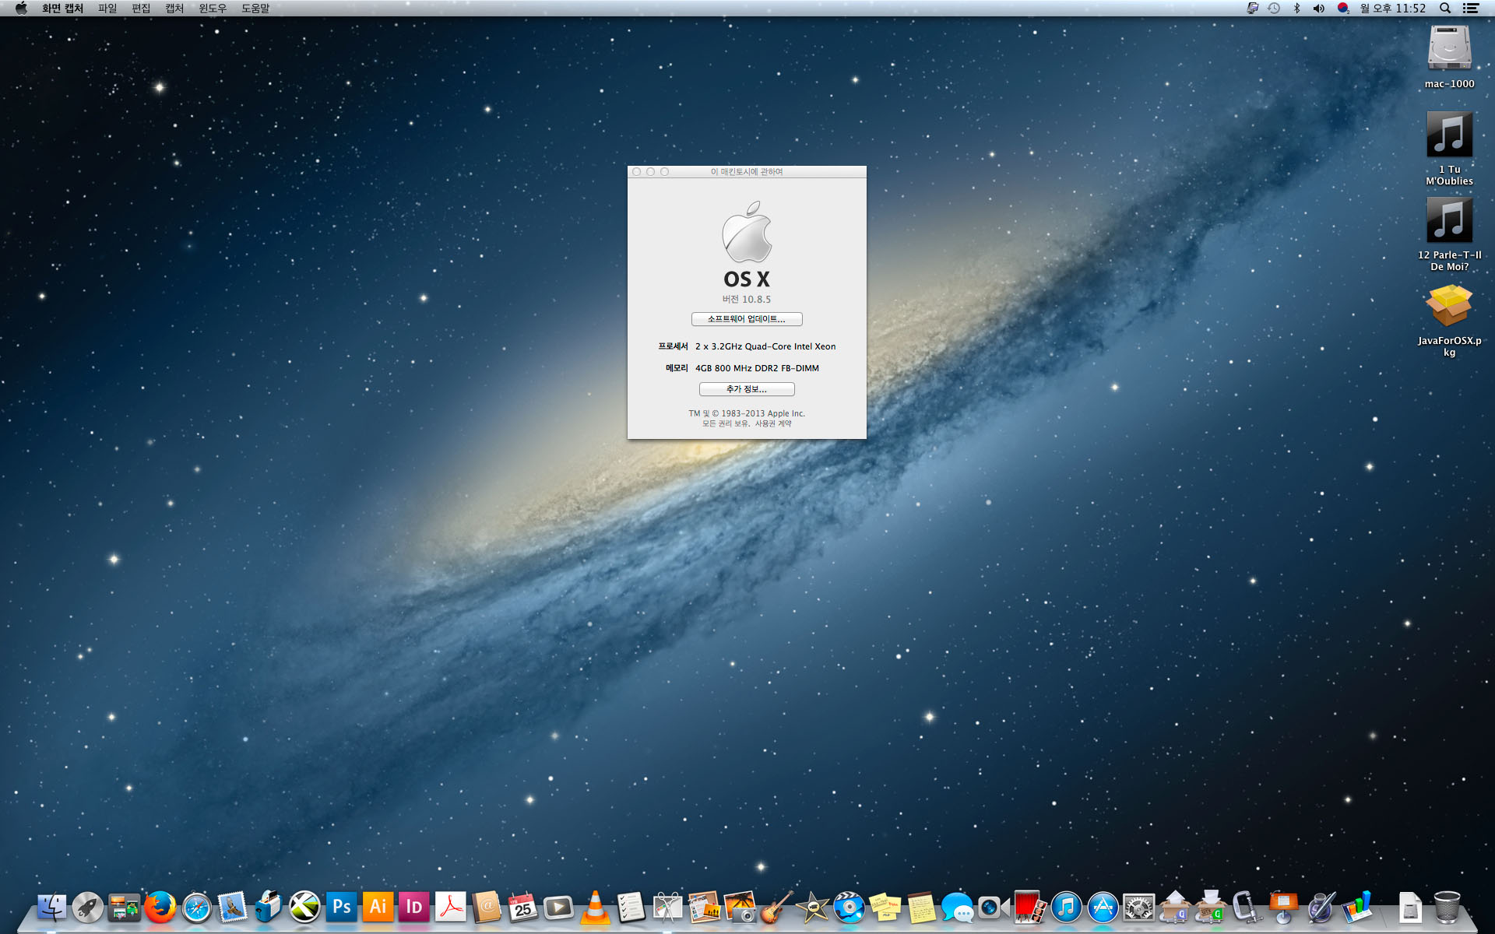This screenshot has height=934, width=1495.
Task: Open Photoshop from the dock
Action: 341,907
